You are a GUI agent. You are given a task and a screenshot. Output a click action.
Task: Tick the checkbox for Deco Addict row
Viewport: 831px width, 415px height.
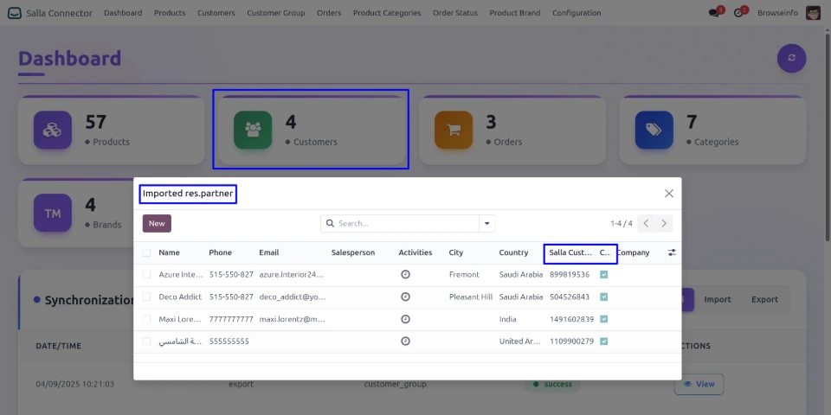(x=146, y=297)
